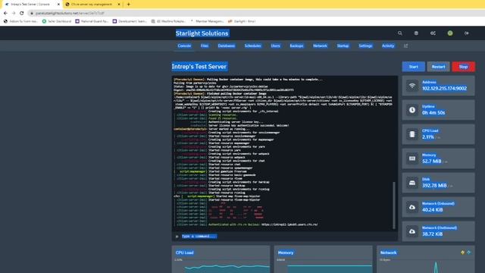Click the Seller Dashboard bookmark
The height and width of the screenshot is (273, 485).
click(x=57, y=21)
